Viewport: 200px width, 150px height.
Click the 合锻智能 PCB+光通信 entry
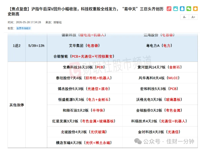click(84, 56)
